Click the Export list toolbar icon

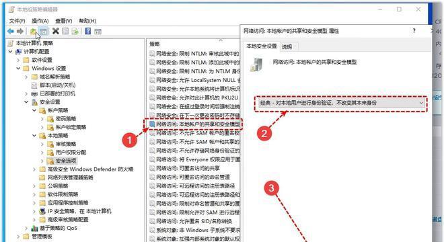pyautogui.click(x=75, y=31)
